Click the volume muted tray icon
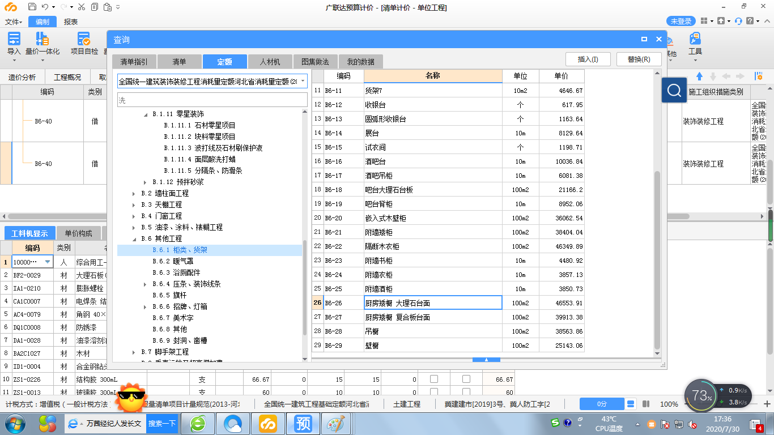 pos(692,424)
